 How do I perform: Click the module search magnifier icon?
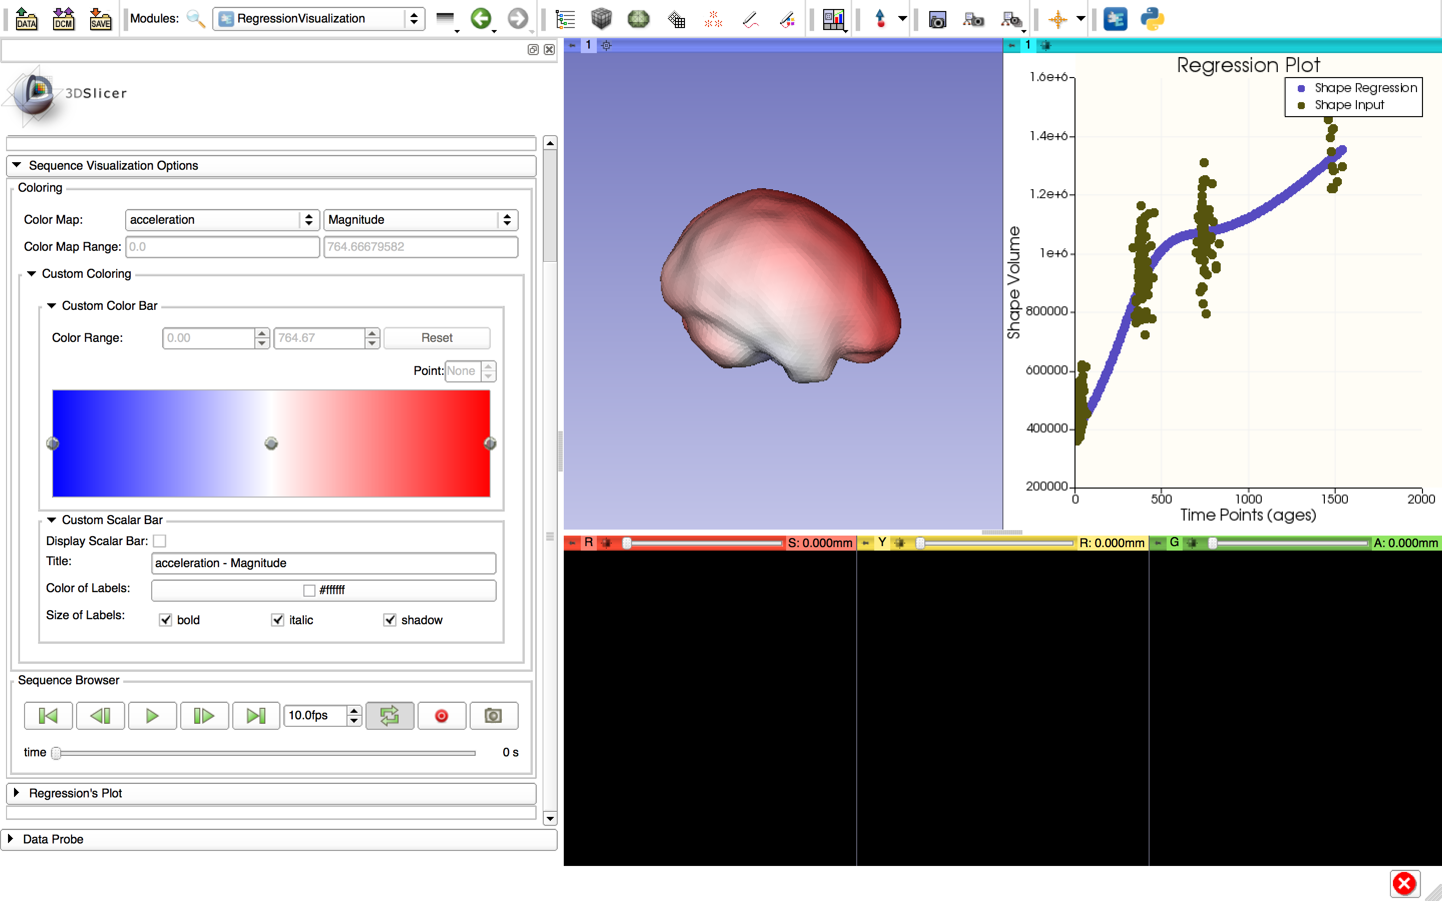pyautogui.click(x=195, y=19)
